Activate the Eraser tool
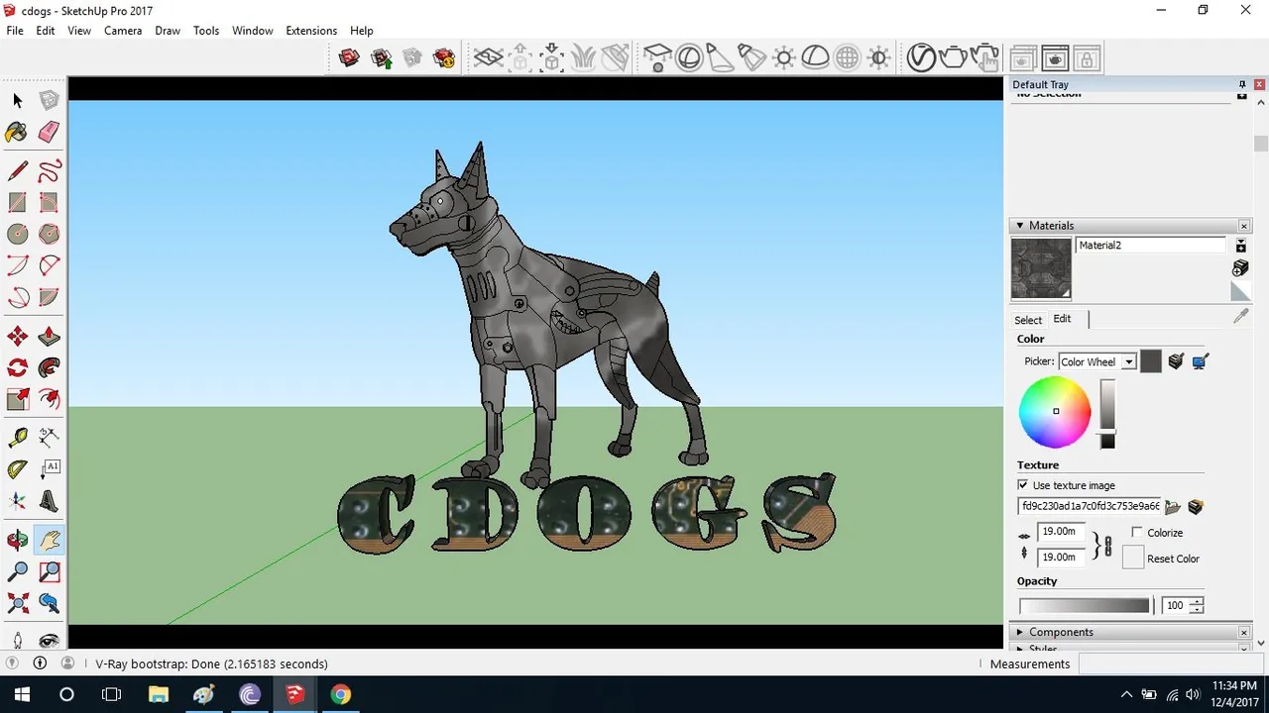Image resolution: width=1269 pixels, height=713 pixels. click(49, 132)
